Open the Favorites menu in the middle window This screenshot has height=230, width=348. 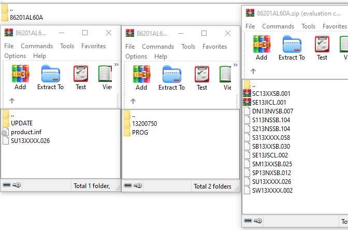click(x=214, y=47)
